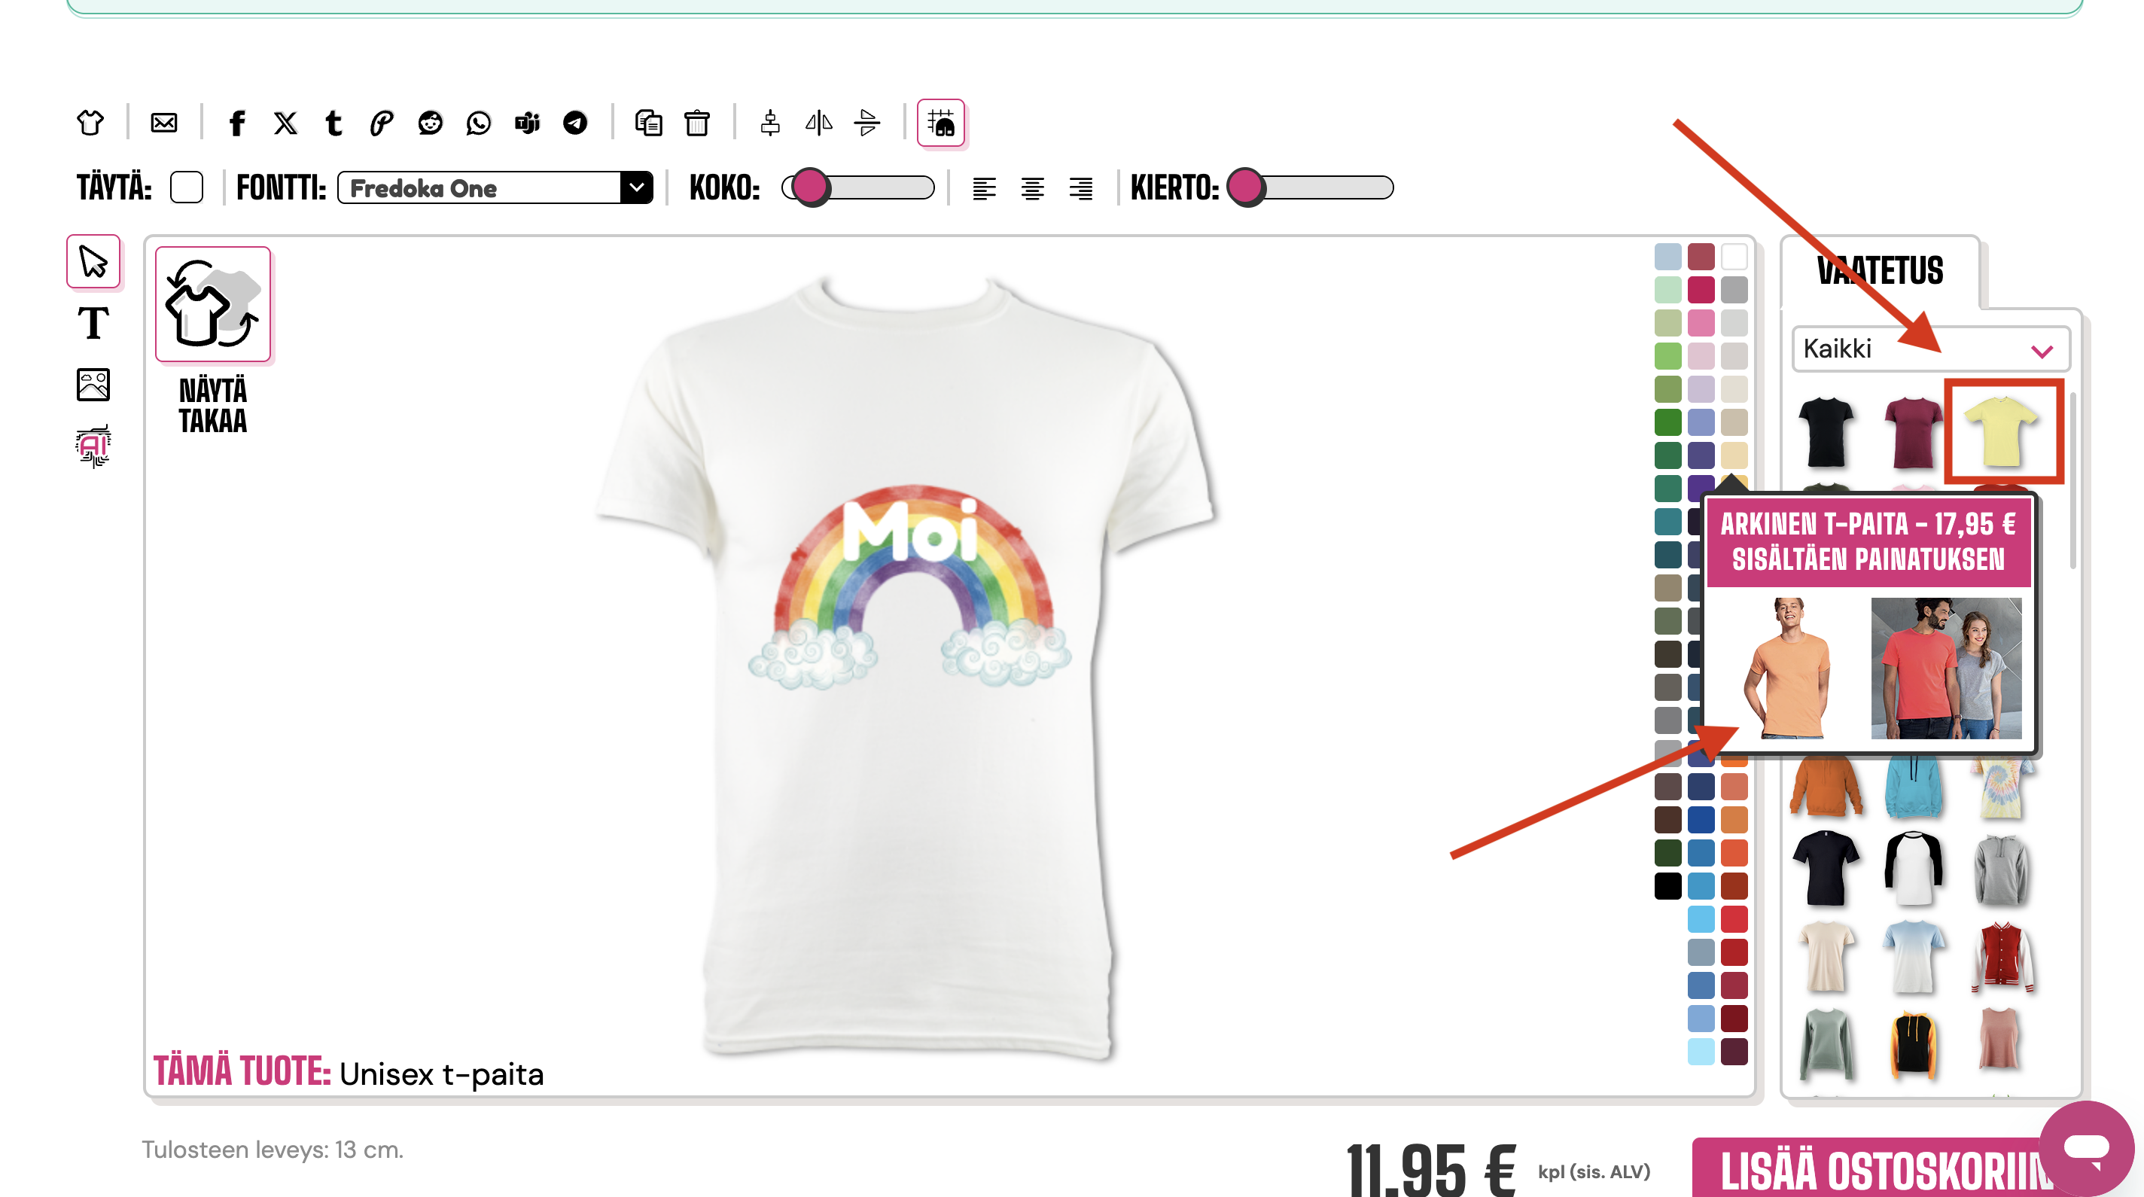Open the image upload tool
Viewport: 2144px width, 1197px height.
click(x=93, y=385)
